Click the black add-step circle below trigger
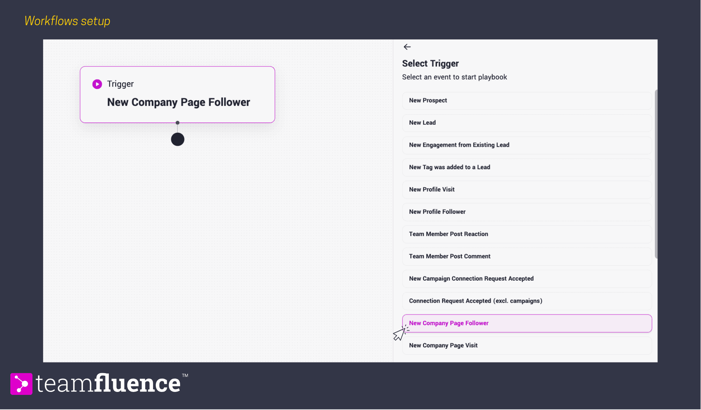This screenshot has height=410, width=701. pos(177,139)
